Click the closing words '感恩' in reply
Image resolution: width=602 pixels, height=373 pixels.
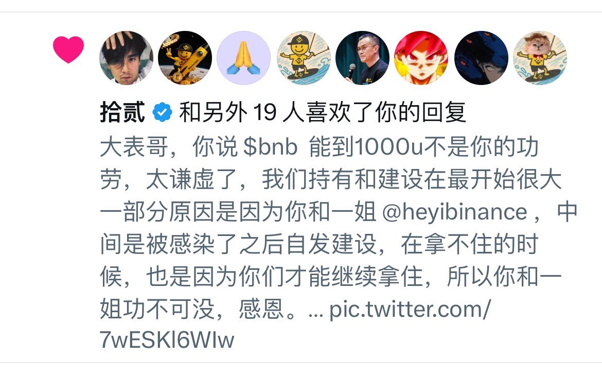pos(261,309)
